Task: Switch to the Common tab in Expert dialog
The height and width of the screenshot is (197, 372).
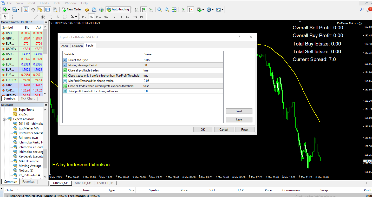Action: (77, 46)
